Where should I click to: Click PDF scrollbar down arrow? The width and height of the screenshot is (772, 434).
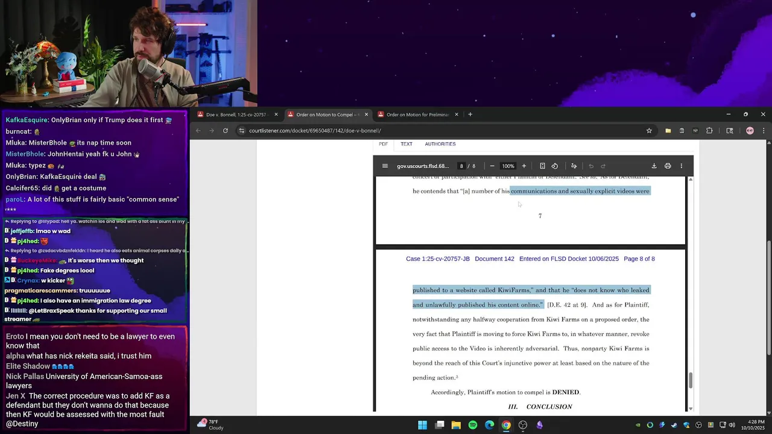691,409
